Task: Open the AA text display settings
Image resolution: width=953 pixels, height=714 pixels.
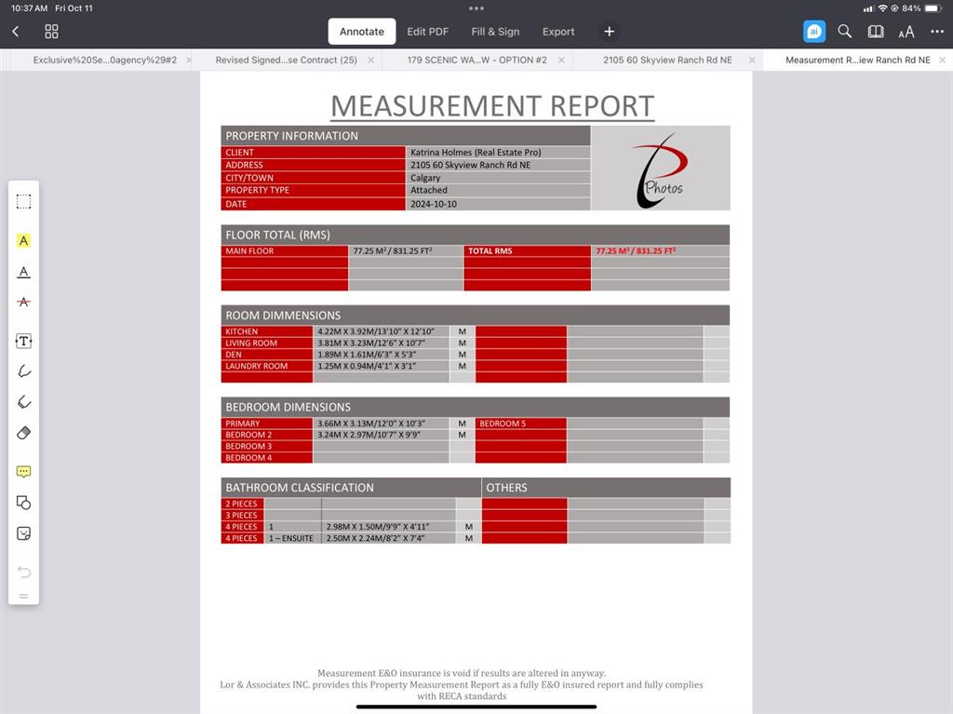Action: (x=906, y=32)
